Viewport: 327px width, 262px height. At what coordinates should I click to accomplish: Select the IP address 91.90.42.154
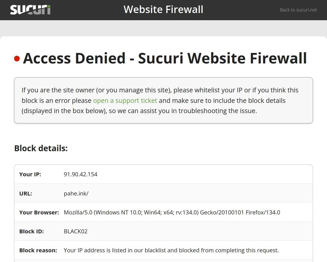[80, 174]
